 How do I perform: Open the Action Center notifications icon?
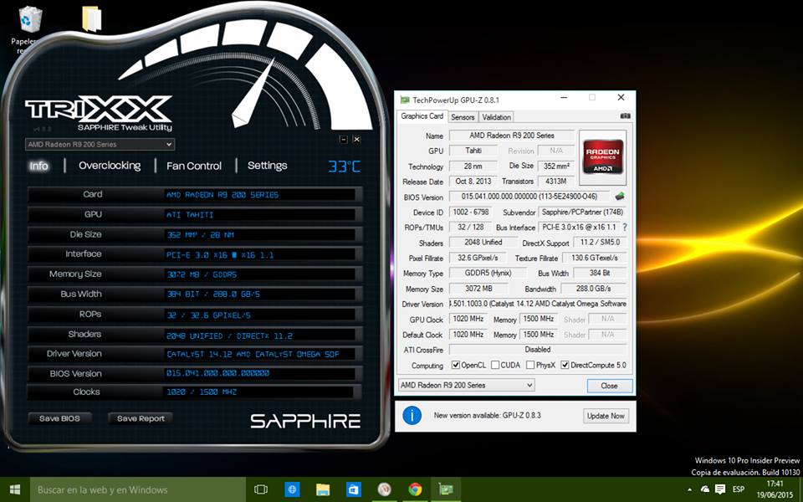720,489
